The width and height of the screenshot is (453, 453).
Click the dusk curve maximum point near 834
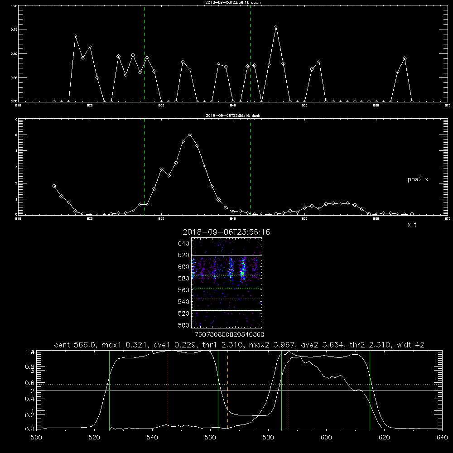point(190,135)
